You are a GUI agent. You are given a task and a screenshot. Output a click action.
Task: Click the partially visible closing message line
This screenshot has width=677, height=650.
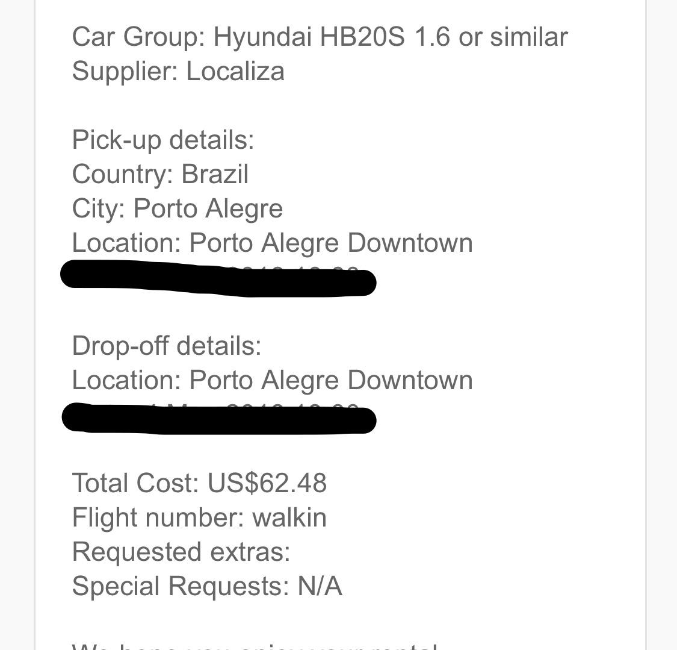(x=255, y=646)
